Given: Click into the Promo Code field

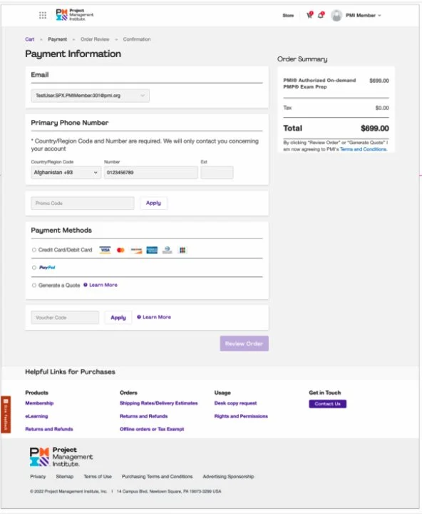Looking at the screenshot, I should click(x=83, y=203).
